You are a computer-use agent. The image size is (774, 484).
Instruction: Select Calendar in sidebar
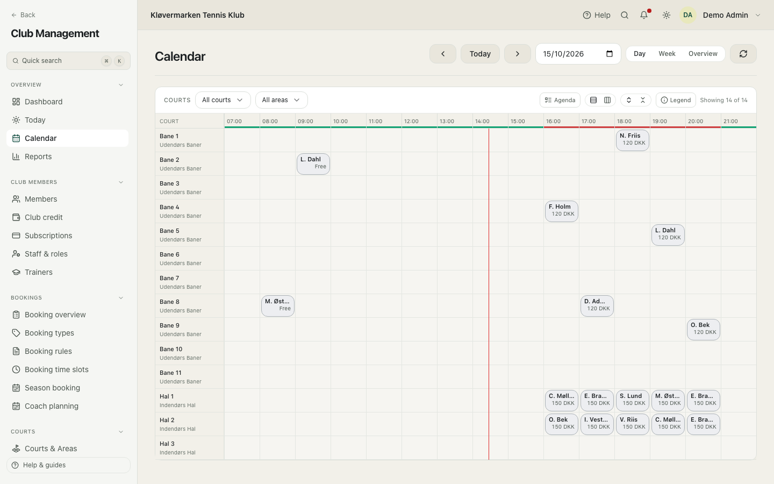[x=67, y=138]
